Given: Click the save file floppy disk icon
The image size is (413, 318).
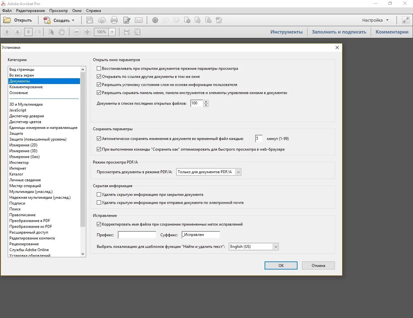Looking at the screenshot, I should (90, 20).
